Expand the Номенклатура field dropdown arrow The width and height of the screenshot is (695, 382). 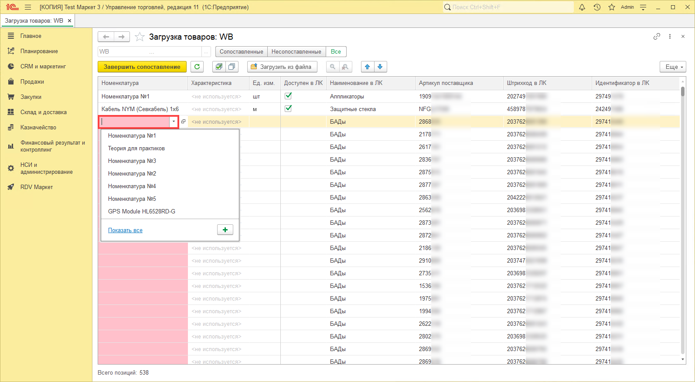pyautogui.click(x=174, y=122)
